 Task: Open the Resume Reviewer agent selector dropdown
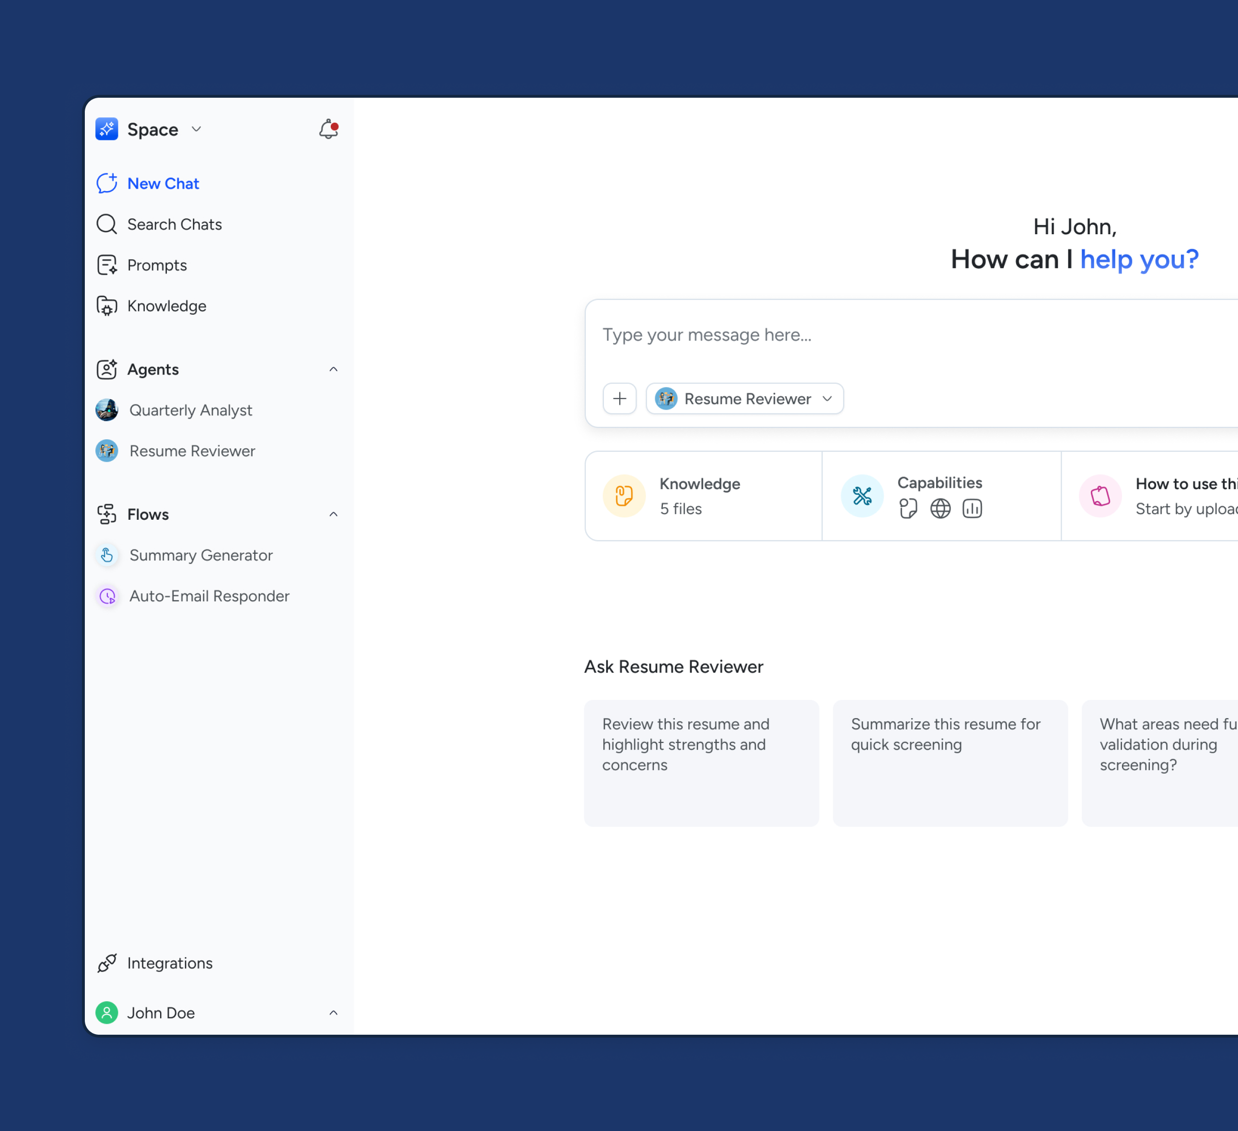[x=745, y=399]
